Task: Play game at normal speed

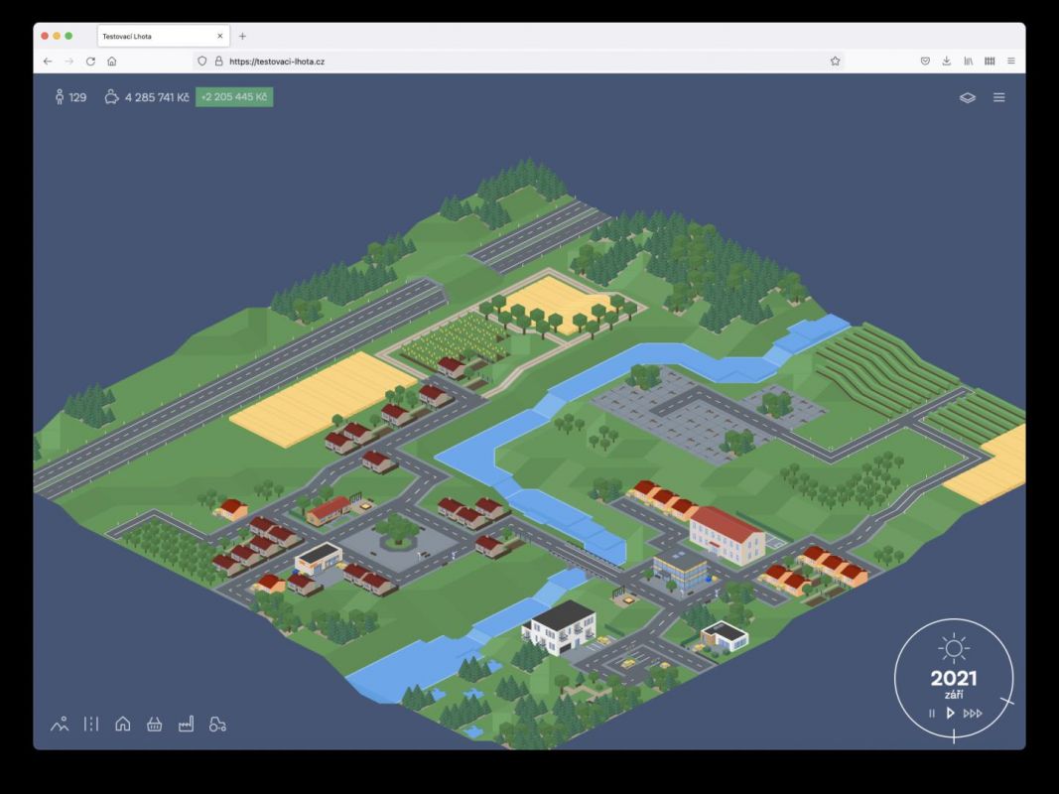Action: click(950, 713)
